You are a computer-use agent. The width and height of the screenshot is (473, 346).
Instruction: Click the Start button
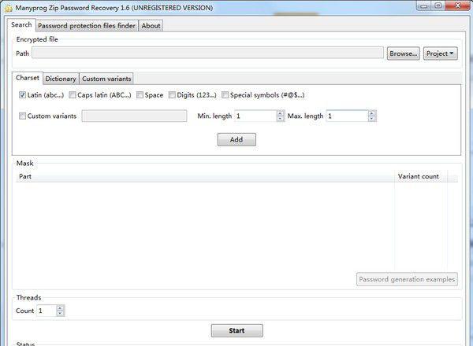tap(236, 330)
